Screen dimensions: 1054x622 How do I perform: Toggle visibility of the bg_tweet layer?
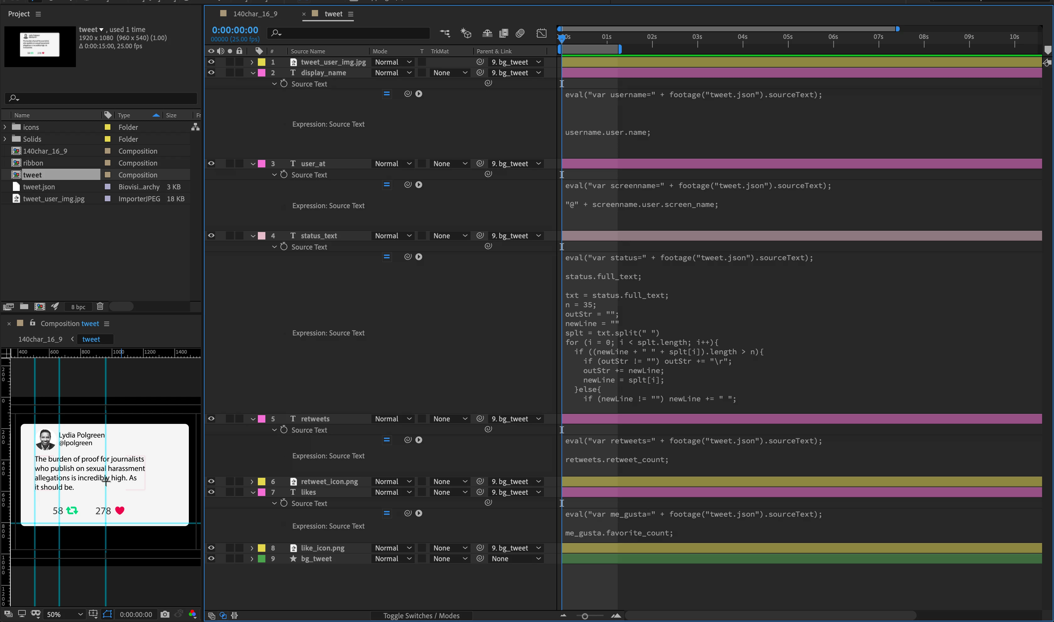click(x=211, y=559)
